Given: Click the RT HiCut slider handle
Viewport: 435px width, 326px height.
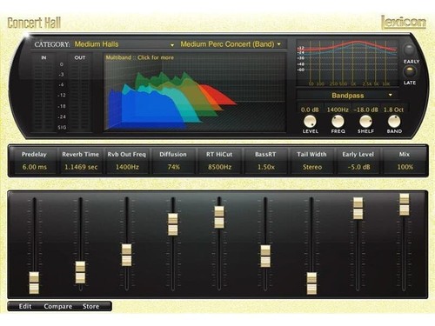Looking at the screenshot, I should [x=219, y=217].
